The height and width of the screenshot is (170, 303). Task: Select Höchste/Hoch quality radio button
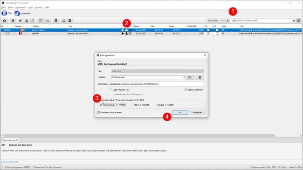point(101,105)
